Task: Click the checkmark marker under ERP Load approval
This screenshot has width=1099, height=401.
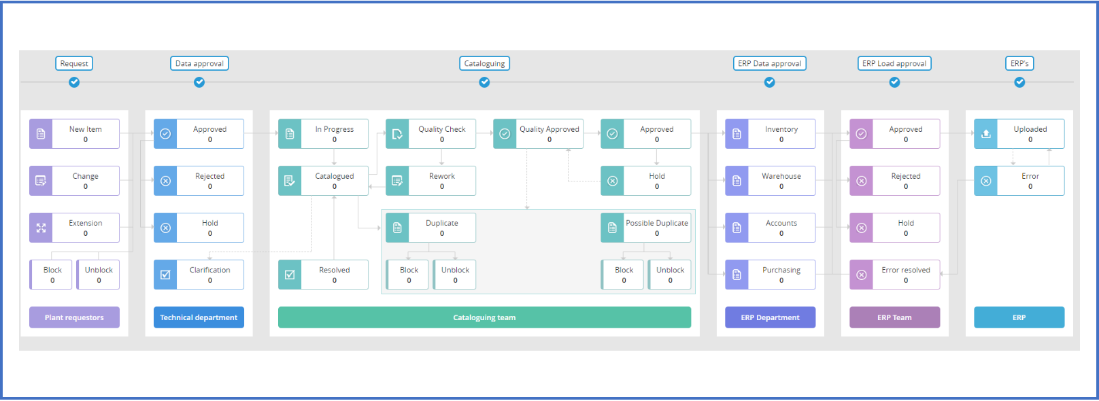Action: (x=894, y=82)
